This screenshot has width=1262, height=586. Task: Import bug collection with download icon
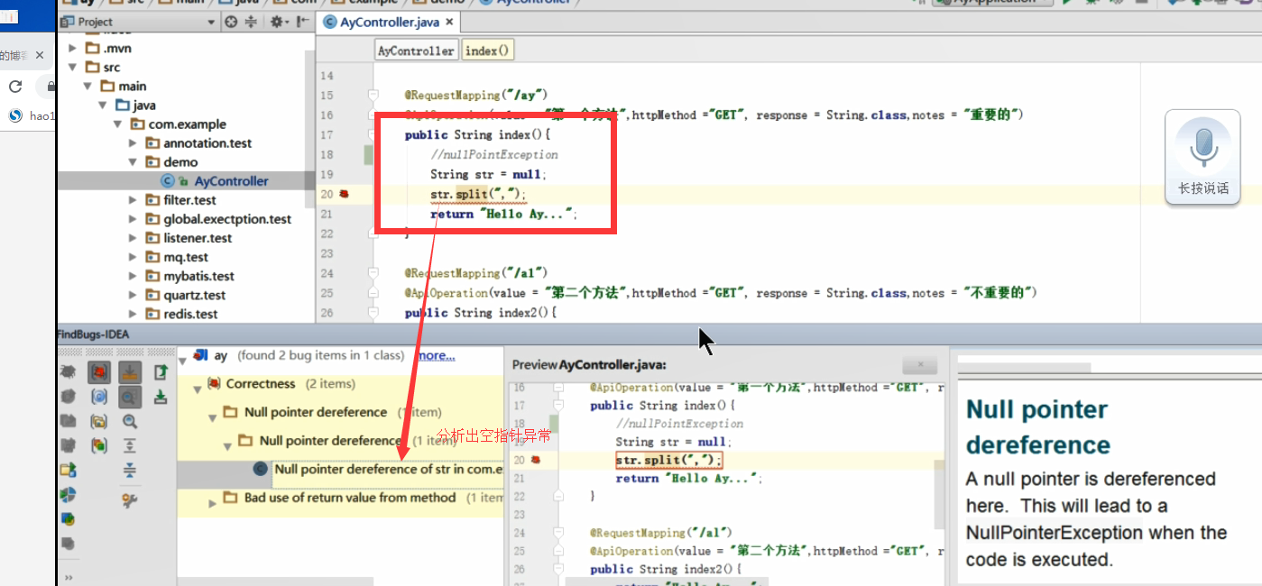(161, 397)
